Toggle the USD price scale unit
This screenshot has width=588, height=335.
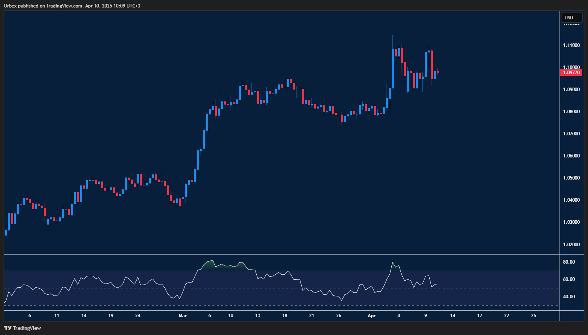tap(571, 17)
